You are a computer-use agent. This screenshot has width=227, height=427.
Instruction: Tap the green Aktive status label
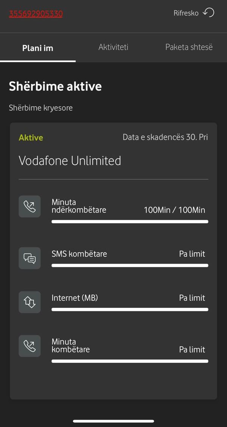point(31,138)
